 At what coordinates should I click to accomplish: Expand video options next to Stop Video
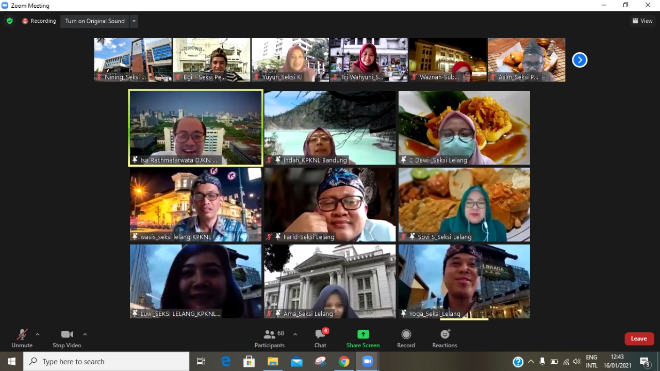(x=85, y=334)
